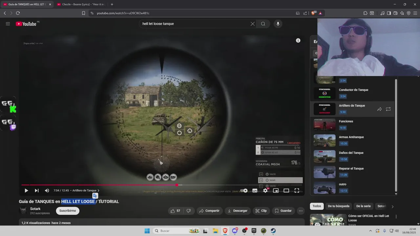
Task: Click the Descargar download button
Action: [x=238, y=211]
